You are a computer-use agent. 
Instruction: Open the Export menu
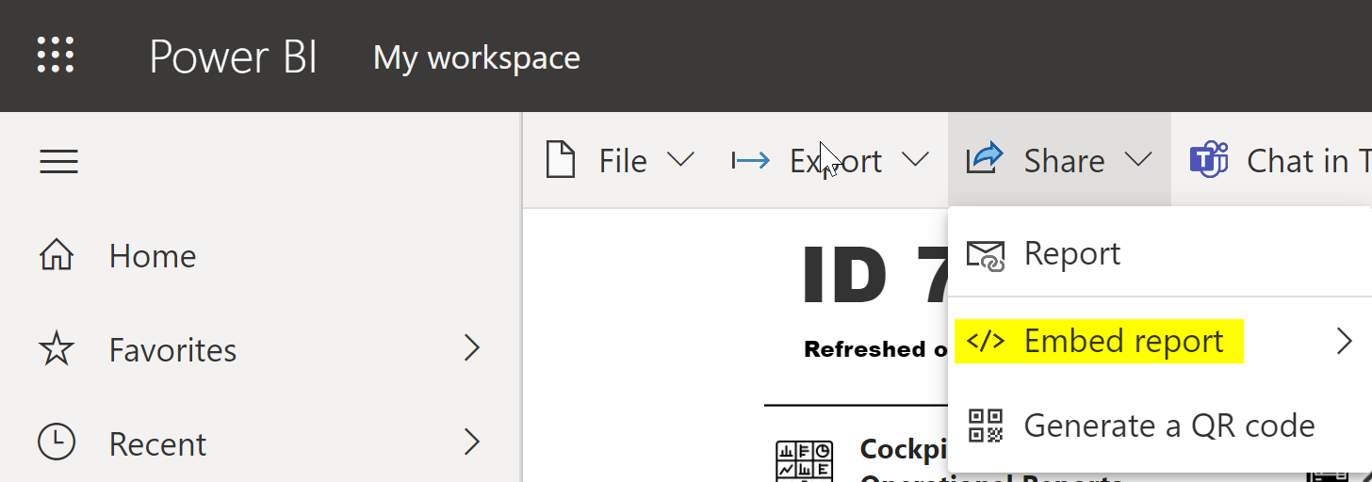point(831,161)
